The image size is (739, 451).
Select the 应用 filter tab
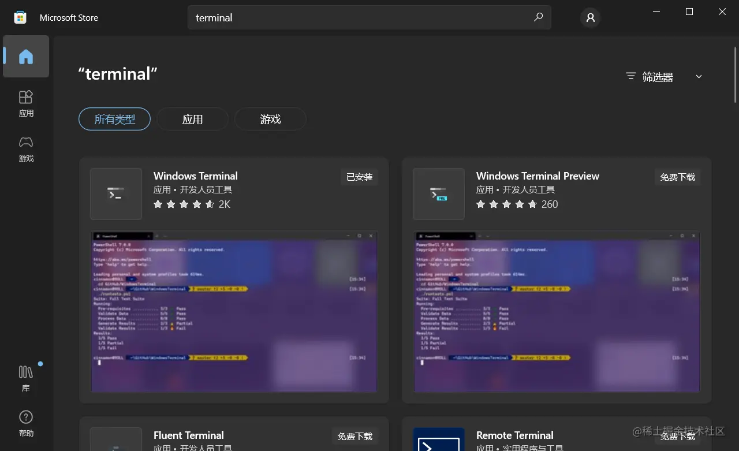(193, 119)
